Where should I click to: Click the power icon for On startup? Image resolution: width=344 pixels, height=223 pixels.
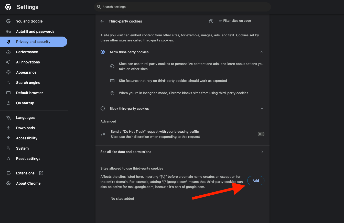click(8, 103)
